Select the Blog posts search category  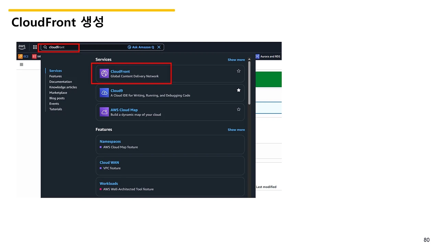tap(57, 98)
